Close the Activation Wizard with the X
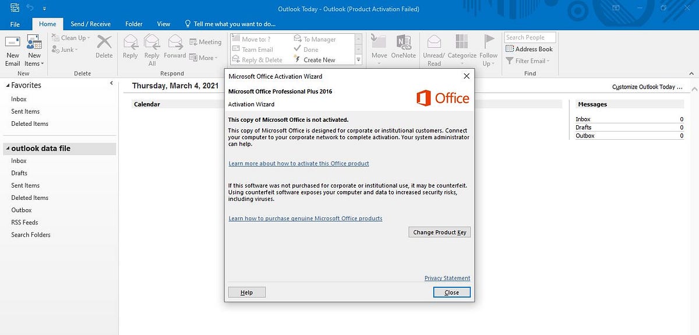This screenshot has height=335, width=699. pyautogui.click(x=466, y=76)
